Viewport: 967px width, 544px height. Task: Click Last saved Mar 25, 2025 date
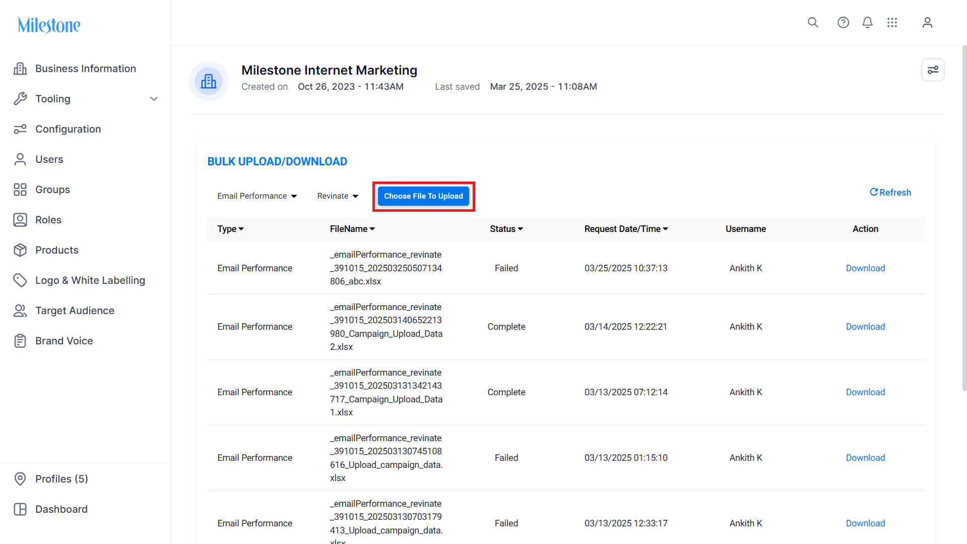[543, 87]
